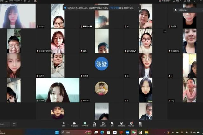Open the Windows Start menu

57,132
